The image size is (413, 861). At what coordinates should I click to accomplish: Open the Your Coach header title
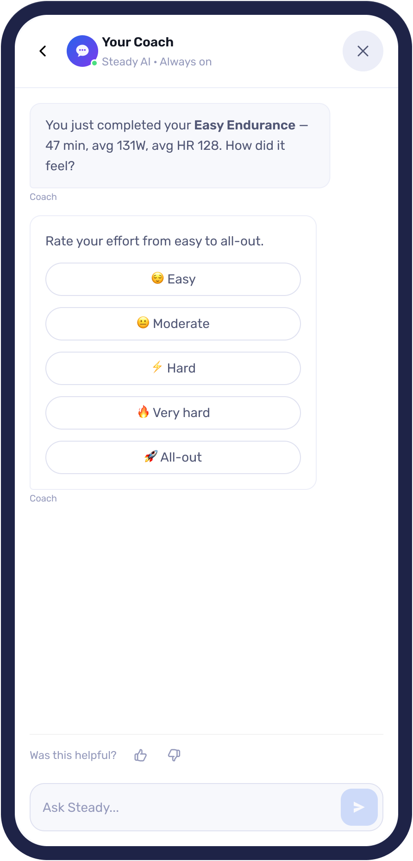pyautogui.click(x=138, y=42)
